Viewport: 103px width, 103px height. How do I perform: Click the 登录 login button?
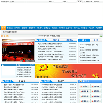(x=80, y=2)
